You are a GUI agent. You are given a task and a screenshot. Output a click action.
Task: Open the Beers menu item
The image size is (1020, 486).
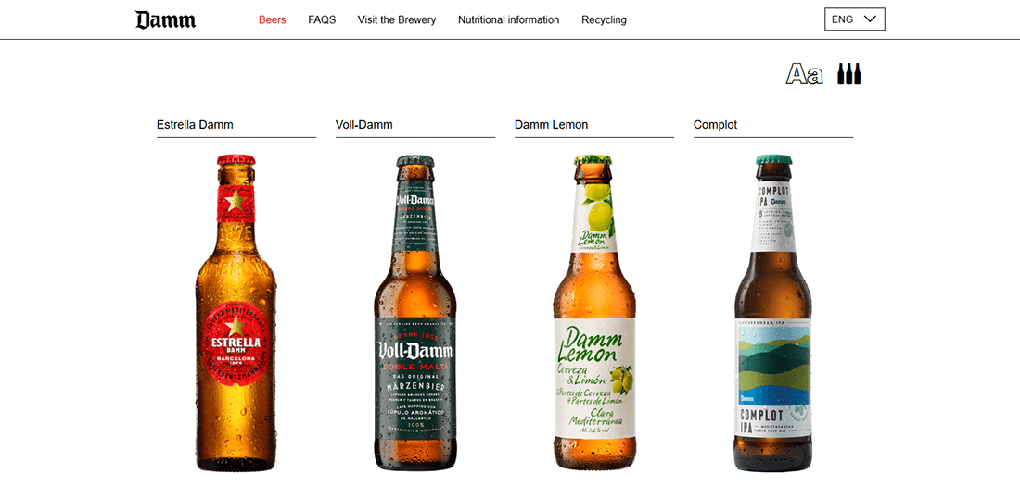point(272,19)
